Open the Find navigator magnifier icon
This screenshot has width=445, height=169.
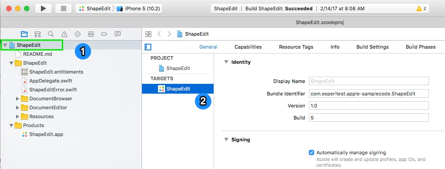(51, 34)
